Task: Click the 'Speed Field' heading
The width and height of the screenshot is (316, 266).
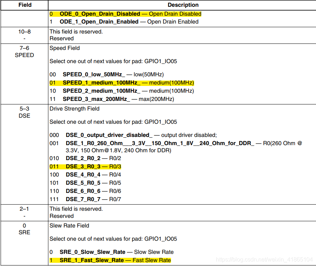Action: click(x=64, y=48)
